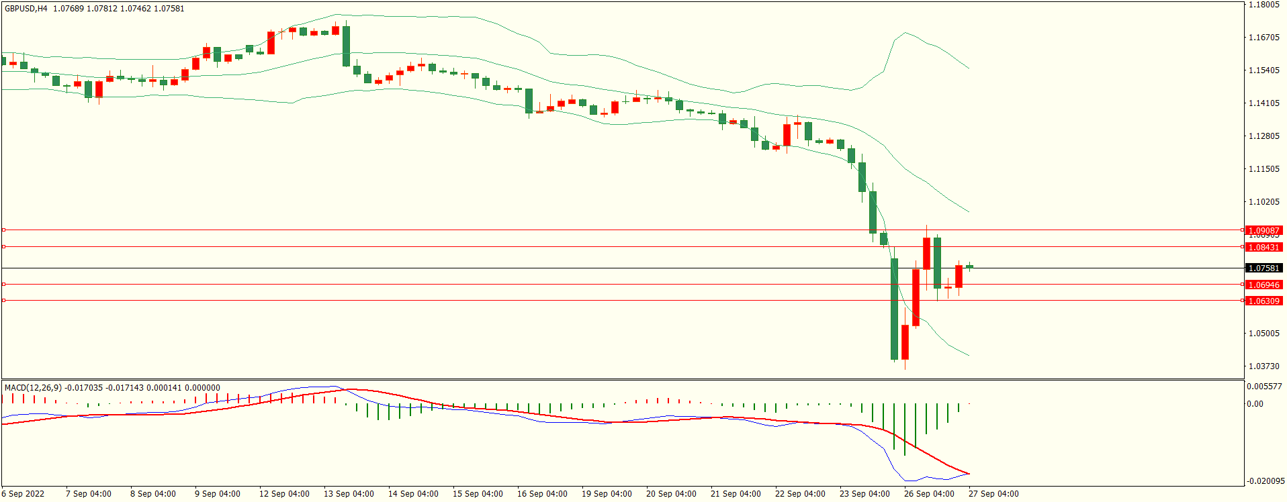
Task: Click the GBPUSD,H4 chart title text
Action: [x=26, y=9]
